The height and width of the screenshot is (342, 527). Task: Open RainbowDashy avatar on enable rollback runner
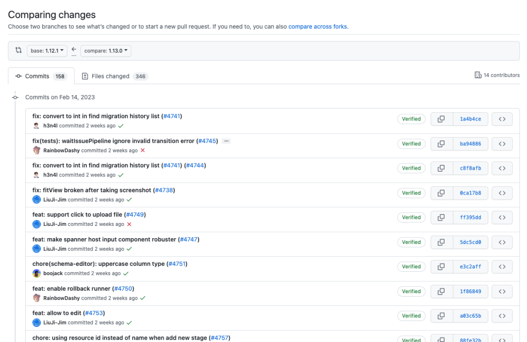pos(37,298)
